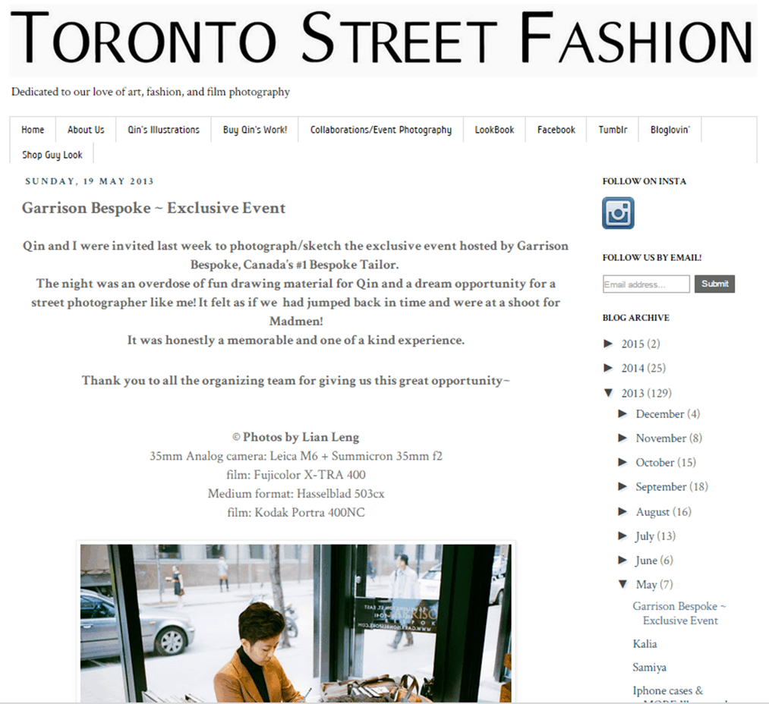This screenshot has width=769, height=704.
Task: Click the Follow Us By Email! heading
Action: click(652, 258)
